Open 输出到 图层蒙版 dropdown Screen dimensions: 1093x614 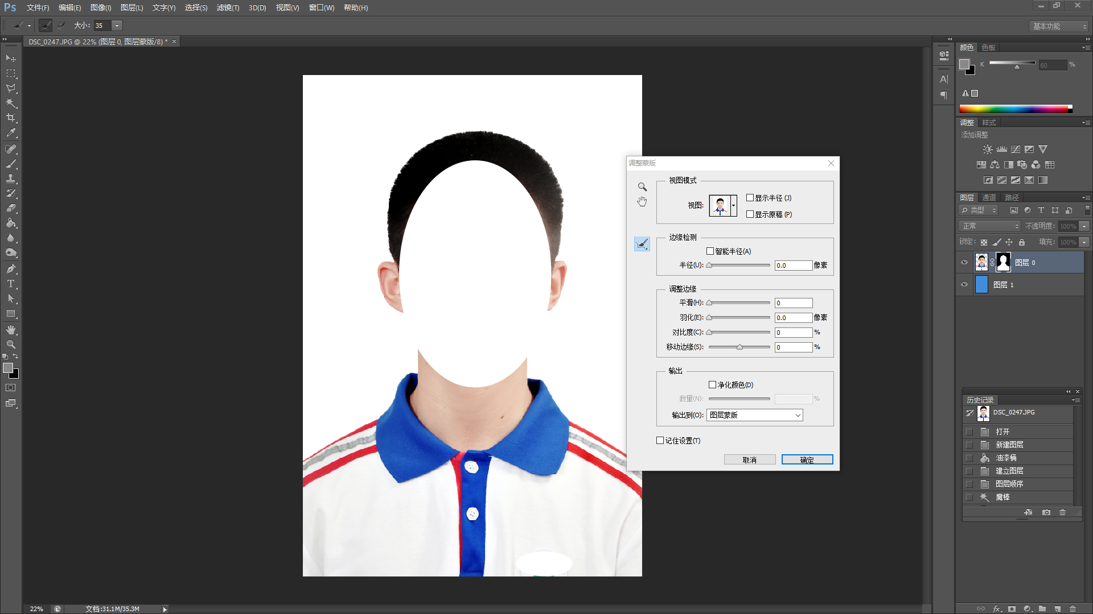click(x=754, y=415)
